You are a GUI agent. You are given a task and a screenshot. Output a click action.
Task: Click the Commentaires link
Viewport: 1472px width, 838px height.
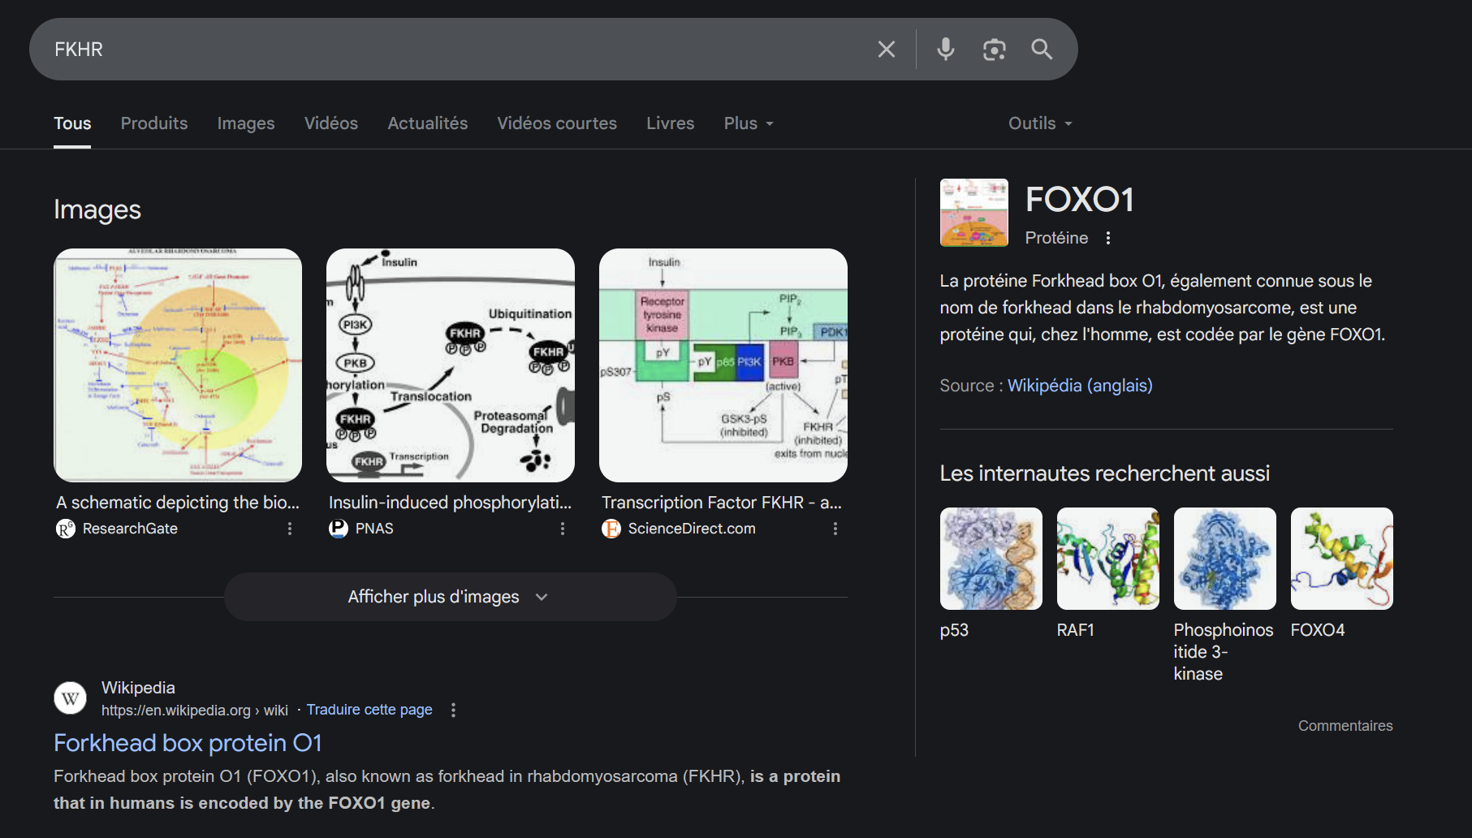coord(1345,726)
